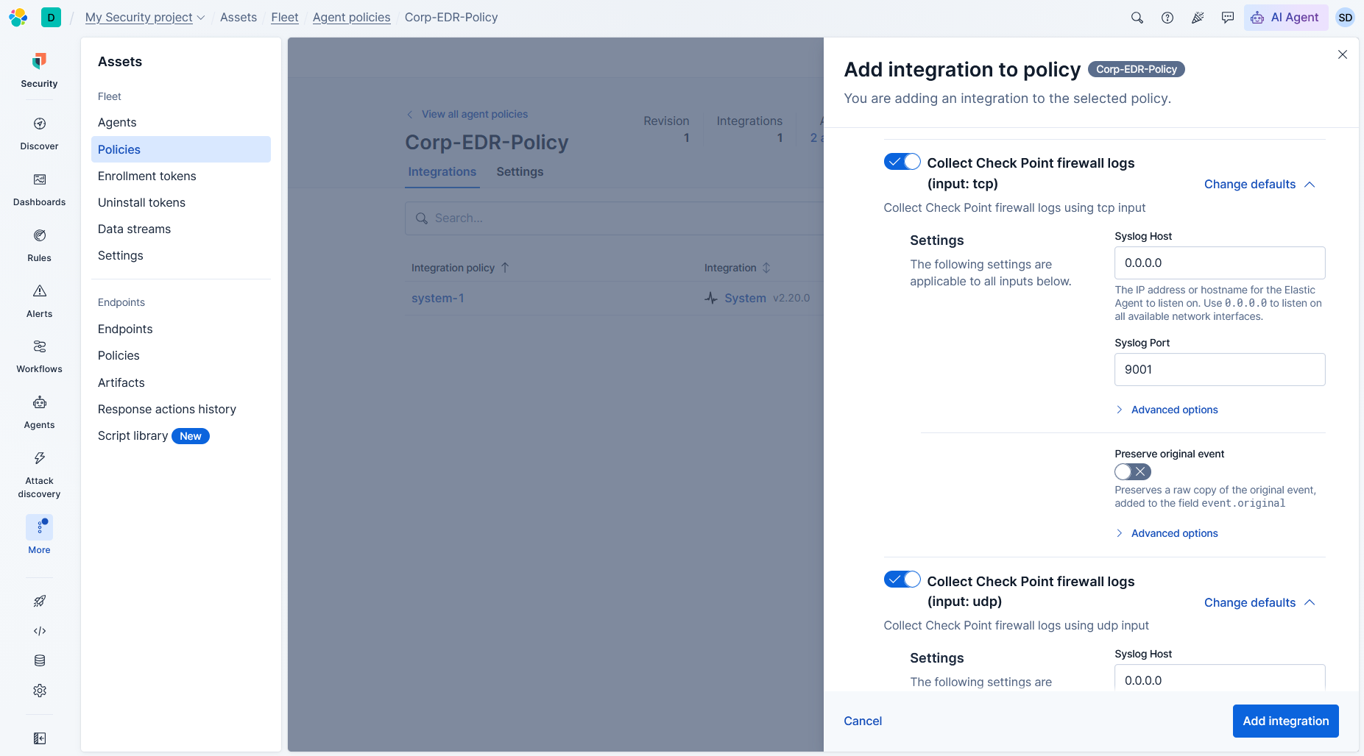
Task: Open the settings gear icon
Action: [x=40, y=691]
